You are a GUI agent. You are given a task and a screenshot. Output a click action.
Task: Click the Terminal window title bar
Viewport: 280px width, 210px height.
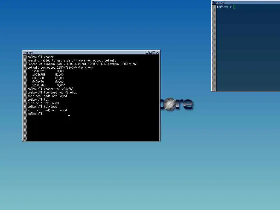[x=246, y=3]
